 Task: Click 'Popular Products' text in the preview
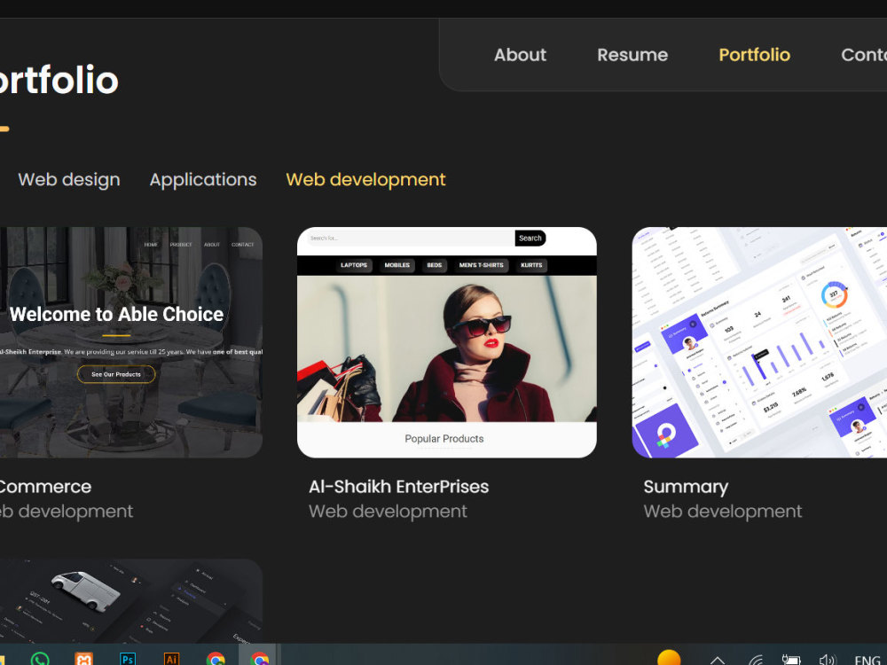tap(444, 439)
